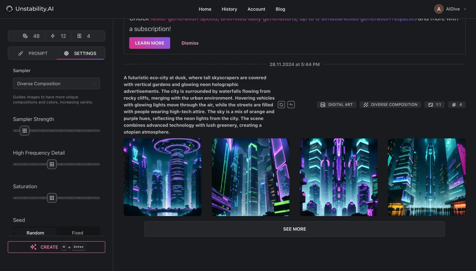Click the DIVERSE COMPOSITION tag
The image size is (476, 271).
click(390, 105)
